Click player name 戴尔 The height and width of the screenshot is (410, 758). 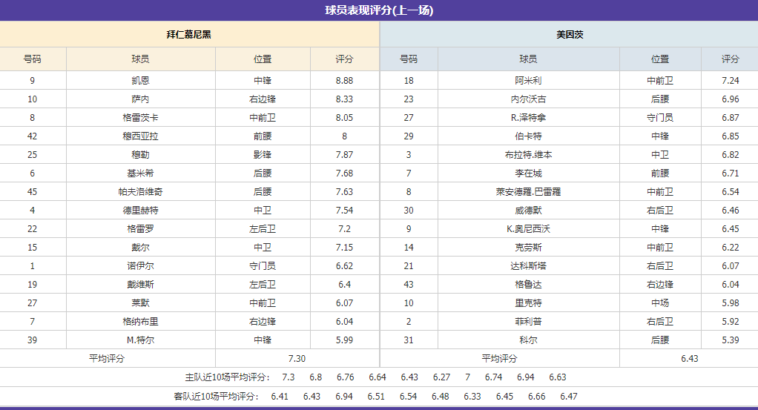[x=141, y=247]
